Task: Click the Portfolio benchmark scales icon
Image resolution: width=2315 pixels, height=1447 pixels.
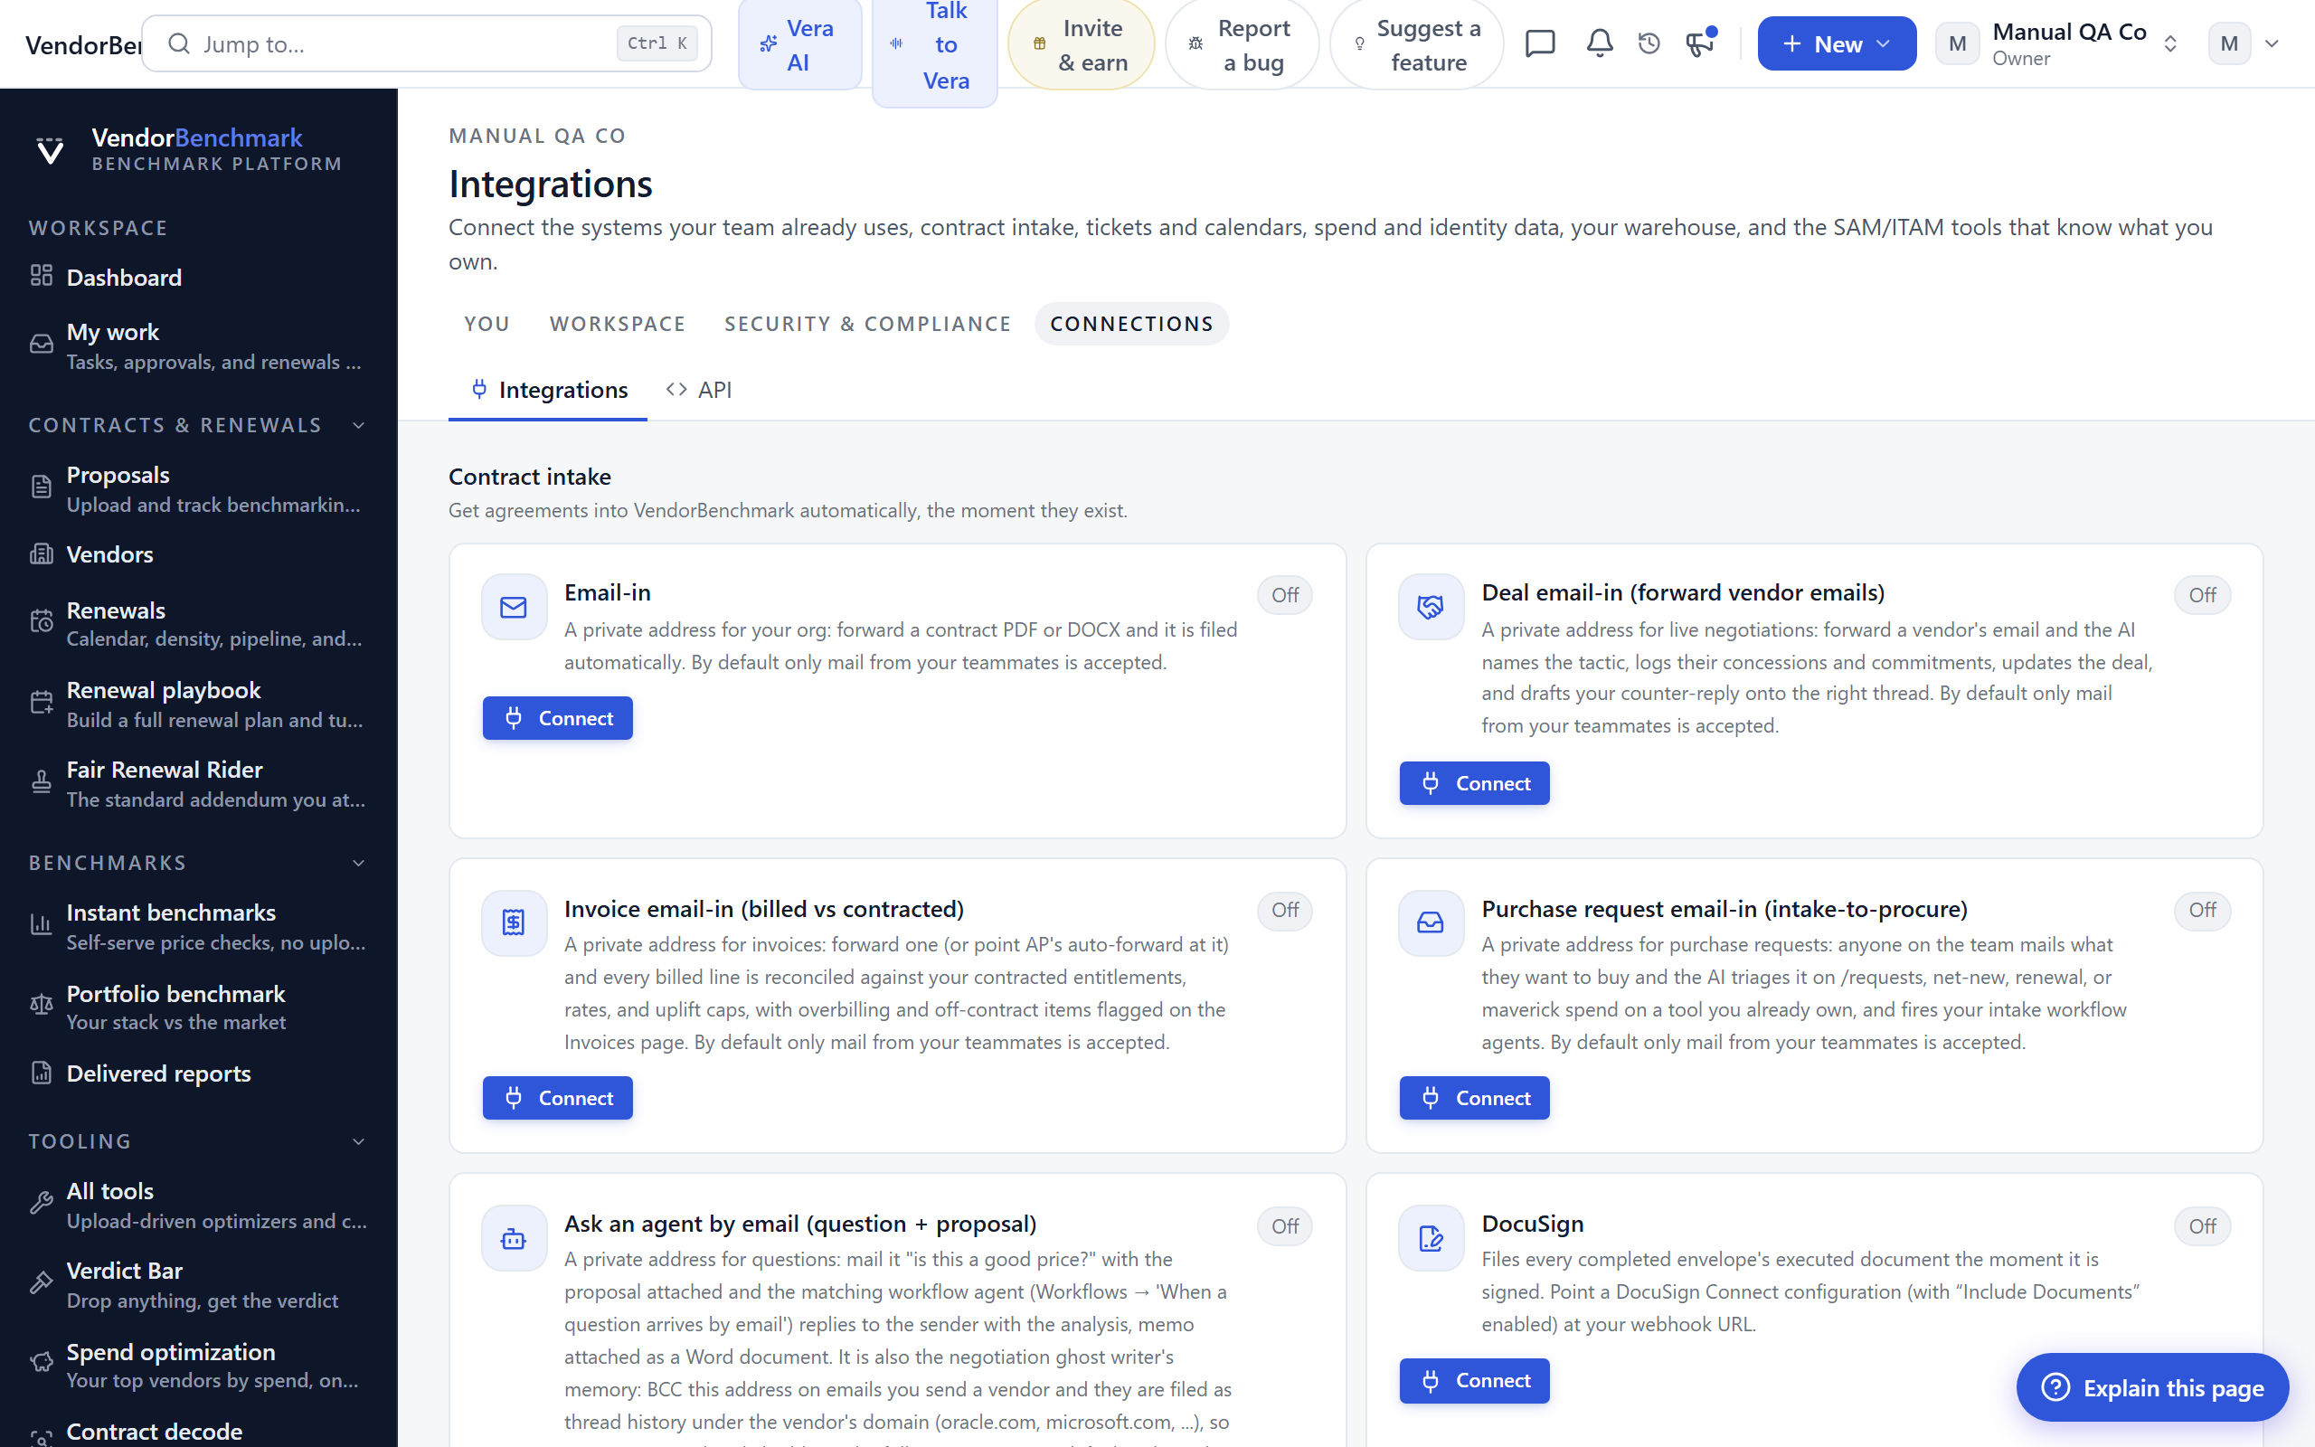Action: pos(41,1005)
